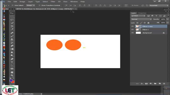
Task: Open the File menu
Action: pyautogui.click(x=9, y=2)
